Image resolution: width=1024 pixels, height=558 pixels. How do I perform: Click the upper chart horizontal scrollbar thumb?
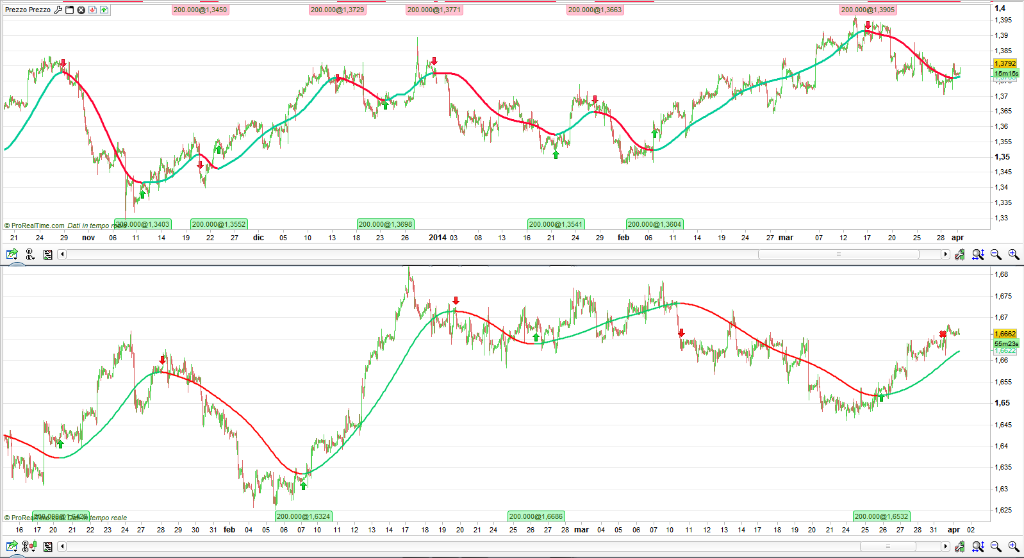click(839, 254)
